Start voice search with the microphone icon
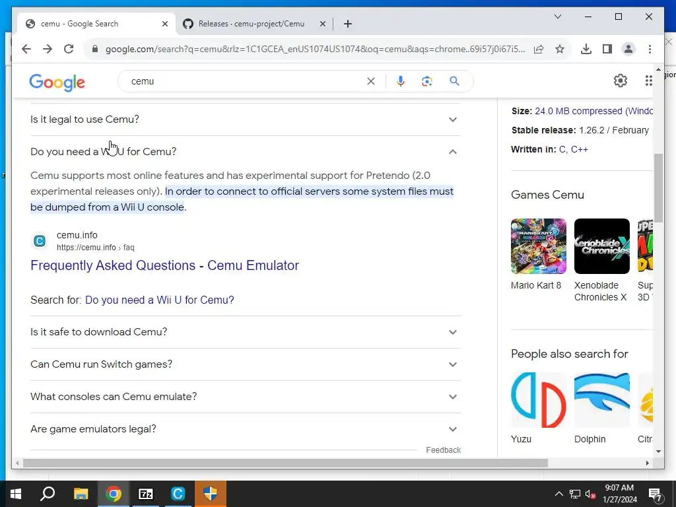This screenshot has height=507, width=676. click(x=401, y=81)
